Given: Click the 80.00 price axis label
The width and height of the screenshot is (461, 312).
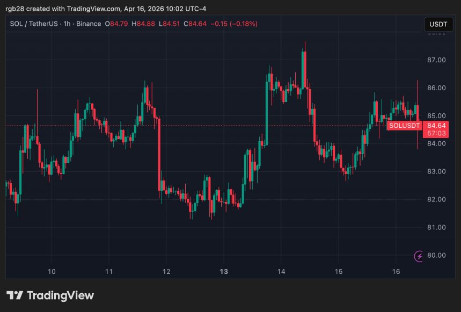Looking at the screenshot, I should click(436, 255).
